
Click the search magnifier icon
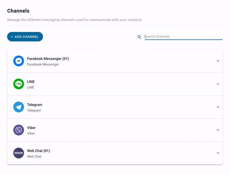(139, 37)
